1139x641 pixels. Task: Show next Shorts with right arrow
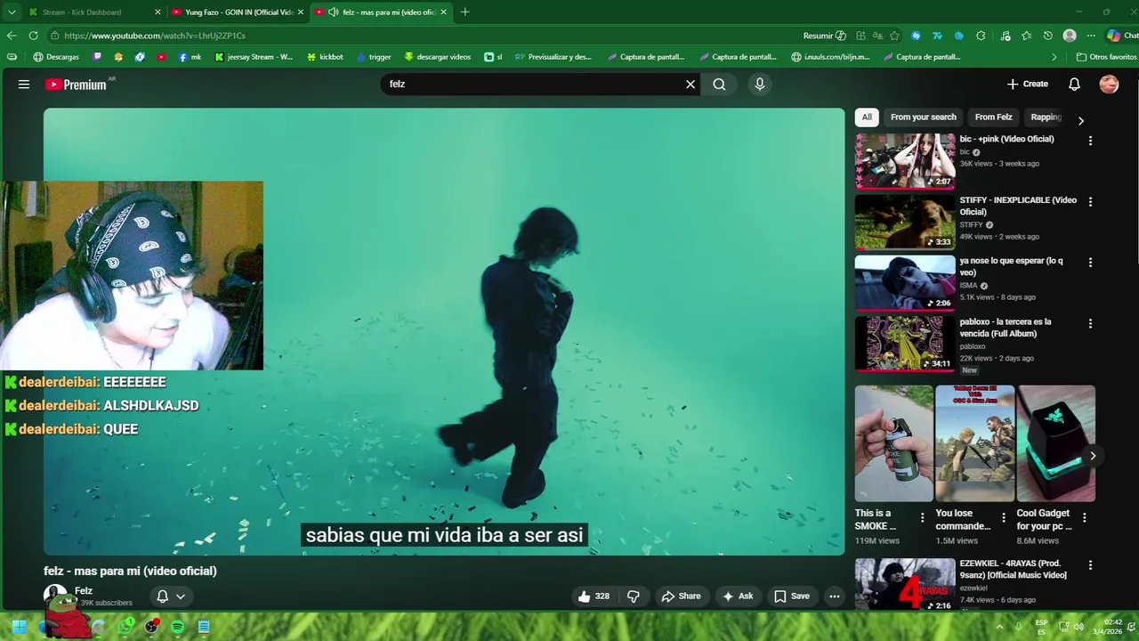coord(1093,456)
